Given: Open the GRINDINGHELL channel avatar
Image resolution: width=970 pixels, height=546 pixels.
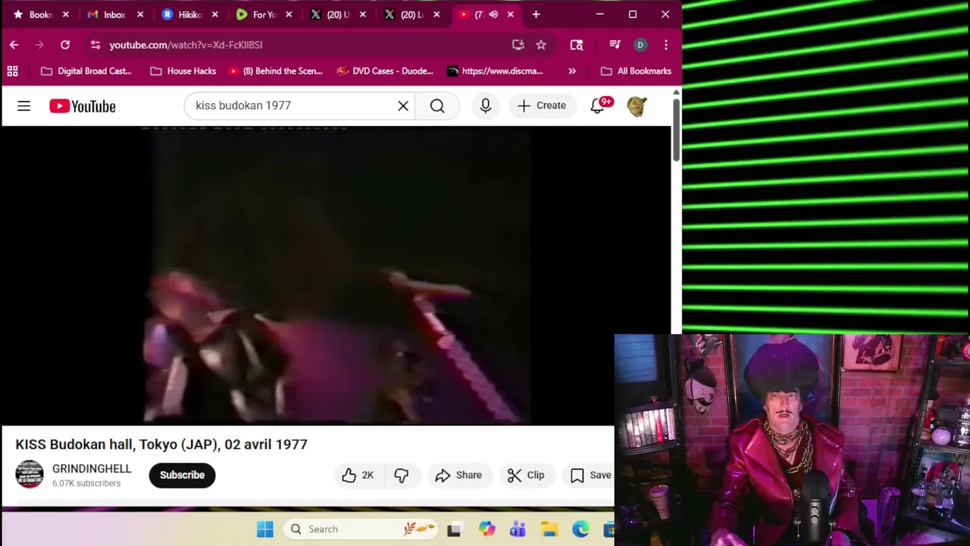Looking at the screenshot, I should [x=30, y=475].
